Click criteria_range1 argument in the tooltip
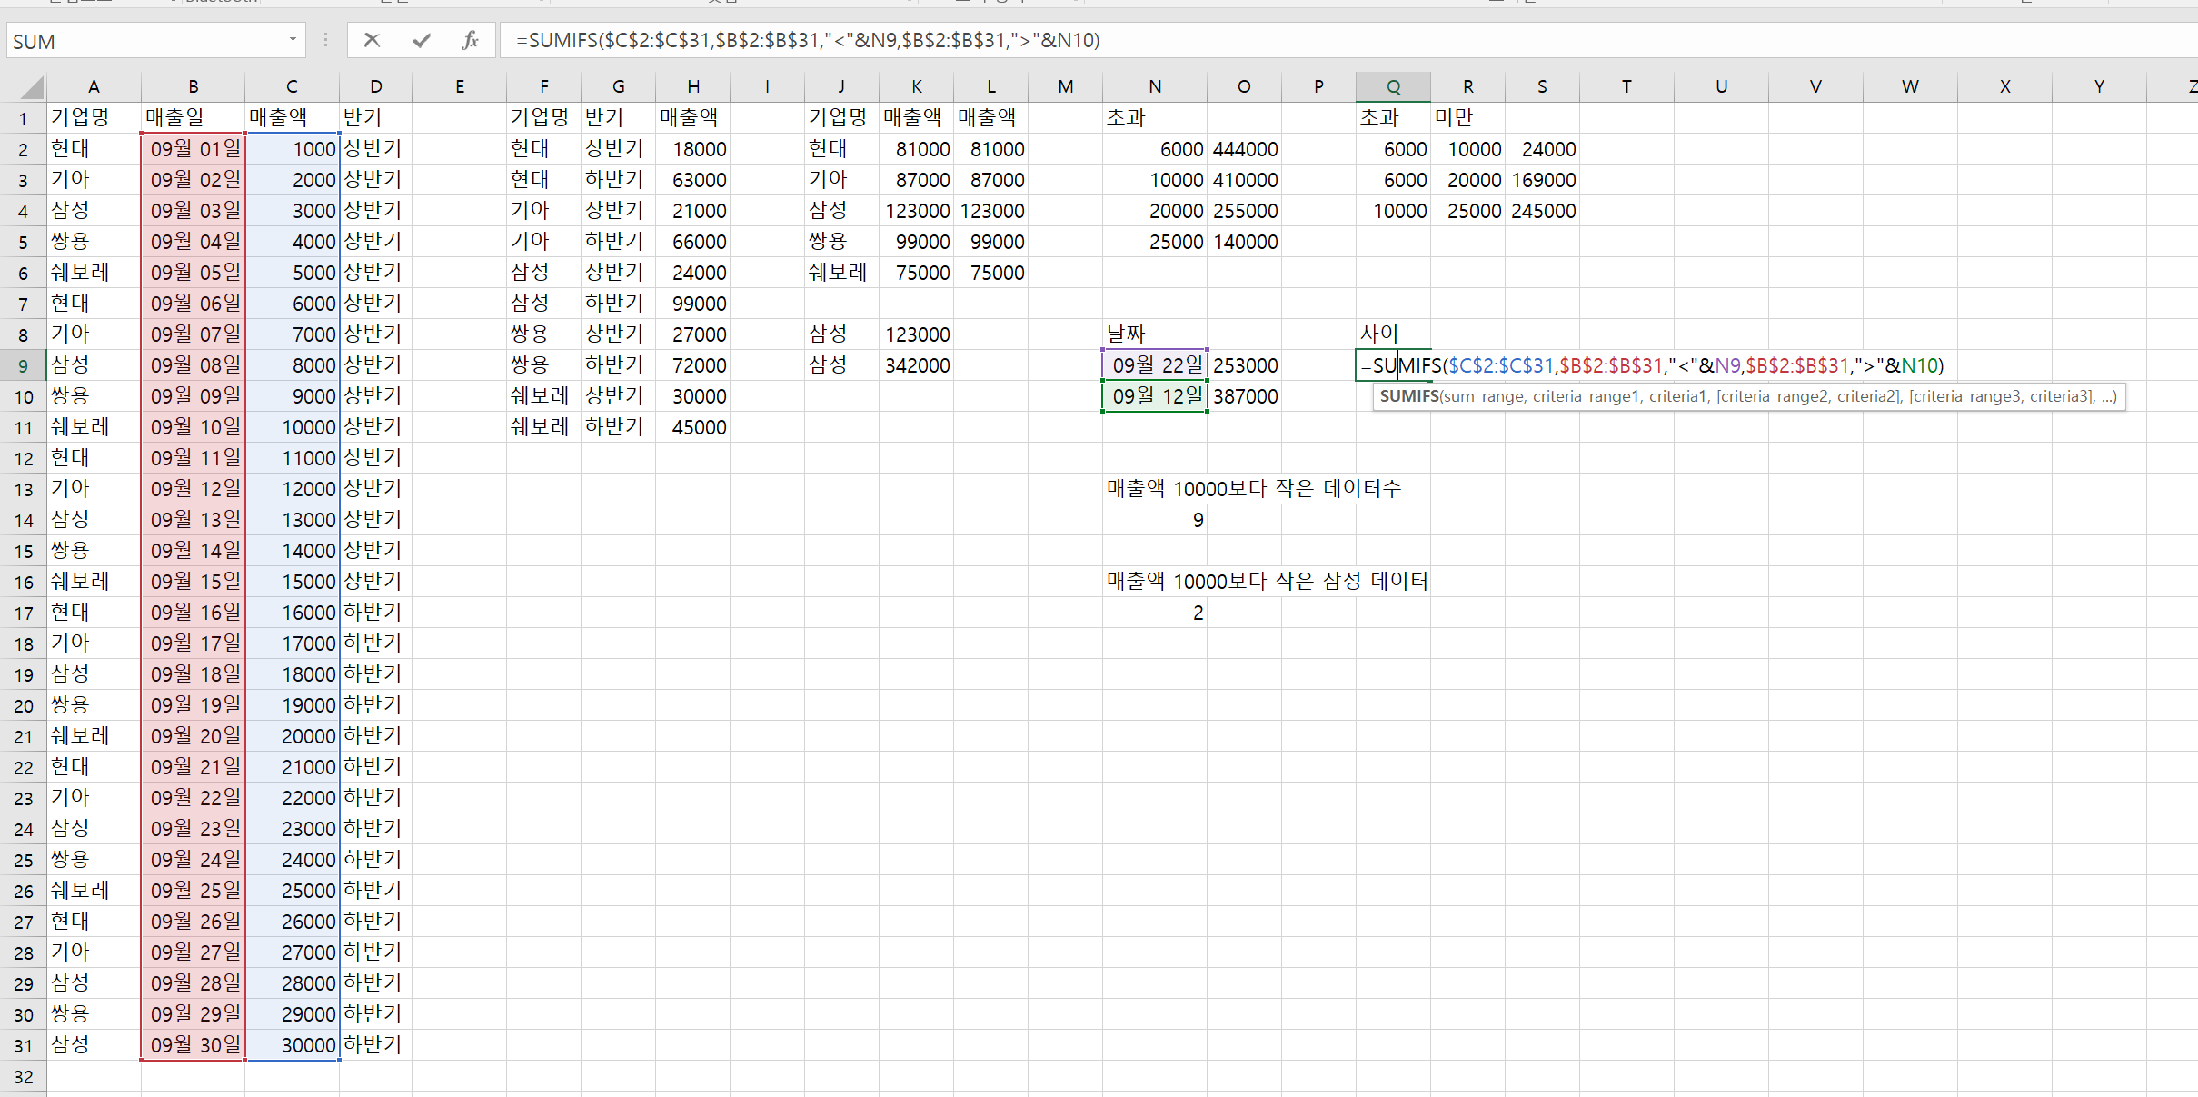Viewport: 2198px width, 1097px height. 1586,396
